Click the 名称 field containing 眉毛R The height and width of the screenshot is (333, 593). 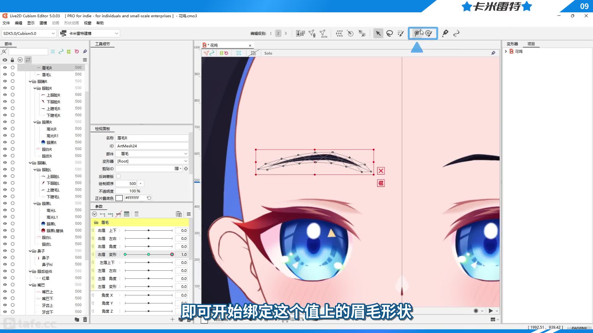(x=152, y=138)
